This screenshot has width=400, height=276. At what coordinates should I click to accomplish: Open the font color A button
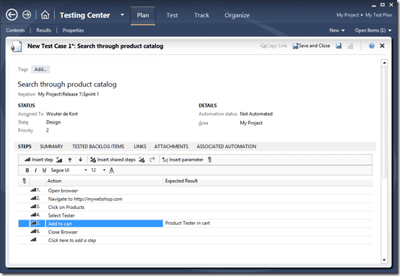[x=111, y=171]
